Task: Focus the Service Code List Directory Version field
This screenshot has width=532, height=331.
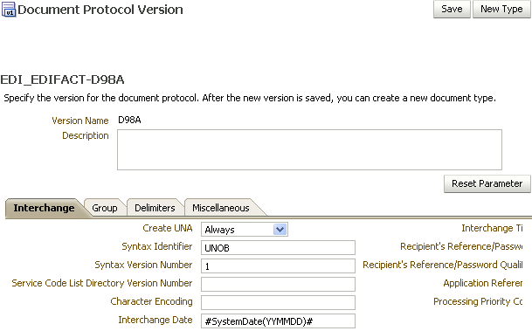Action: click(x=278, y=284)
